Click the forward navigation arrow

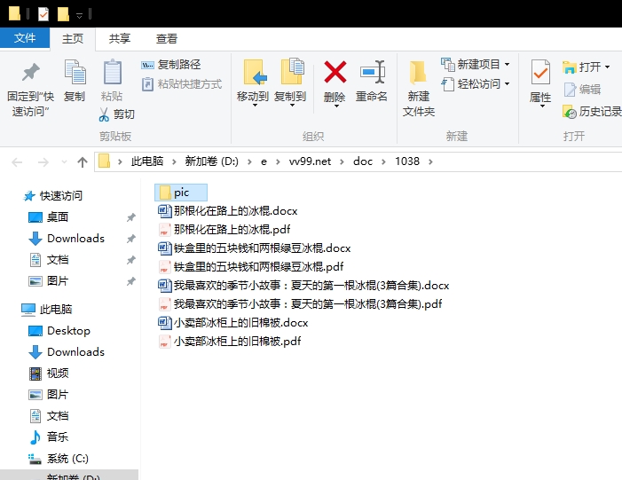[43, 161]
